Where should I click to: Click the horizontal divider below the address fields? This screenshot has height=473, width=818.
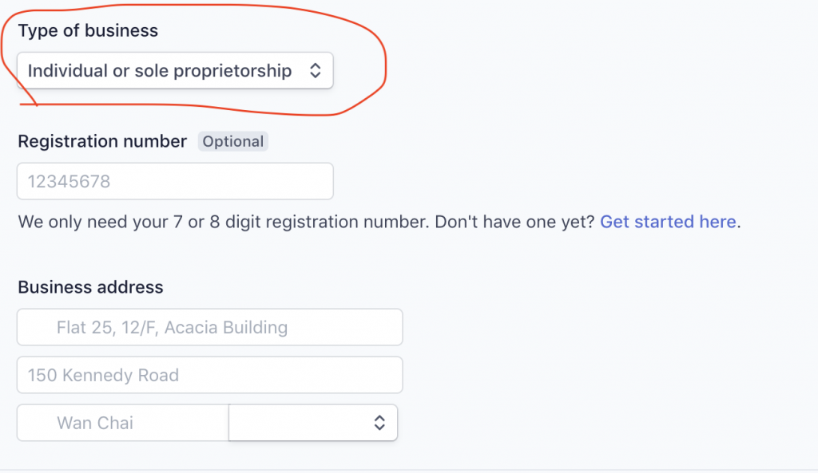tap(409, 470)
